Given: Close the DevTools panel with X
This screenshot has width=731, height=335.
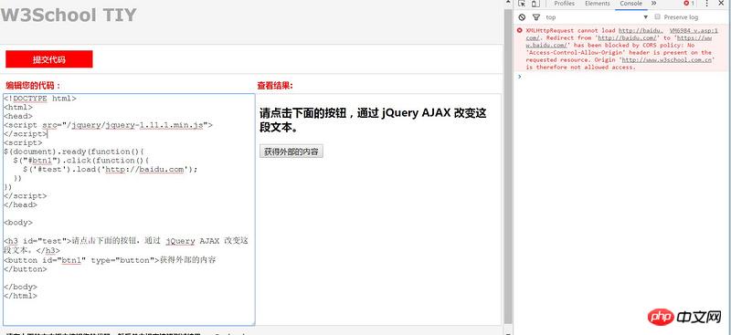Looking at the screenshot, I should click(x=722, y=4).
